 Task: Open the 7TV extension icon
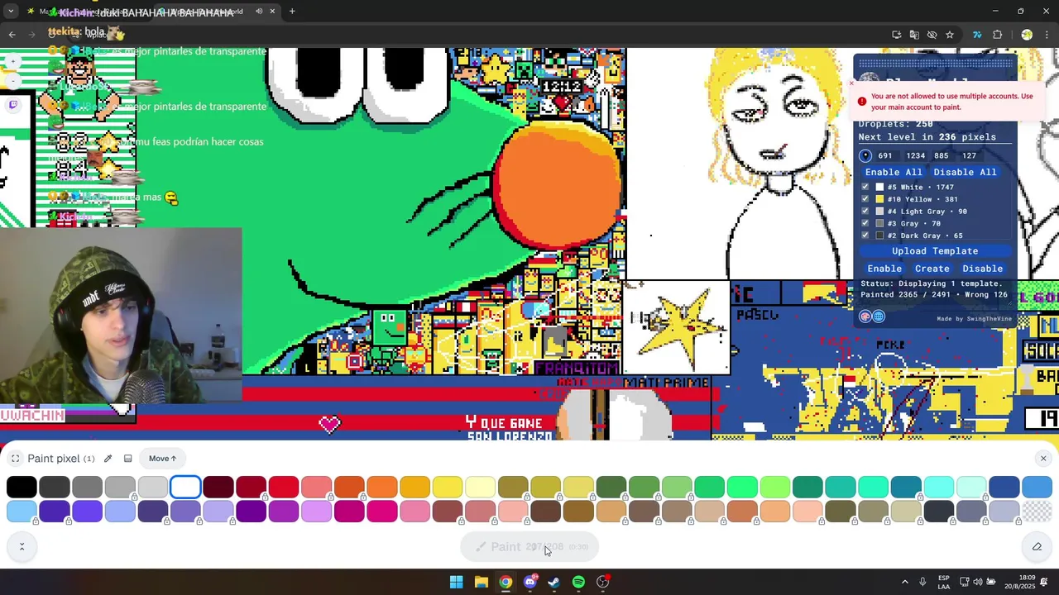977,35
